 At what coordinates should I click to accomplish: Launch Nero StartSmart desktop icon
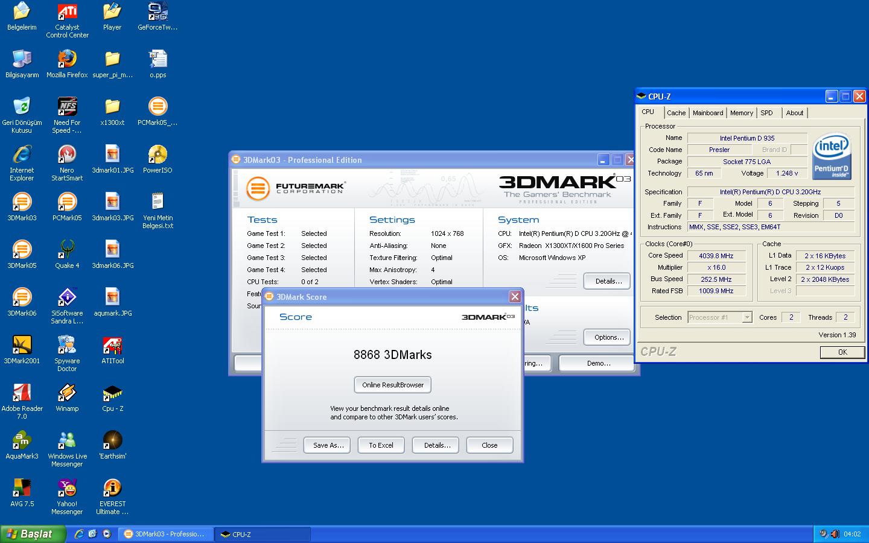tap(67, 163)
